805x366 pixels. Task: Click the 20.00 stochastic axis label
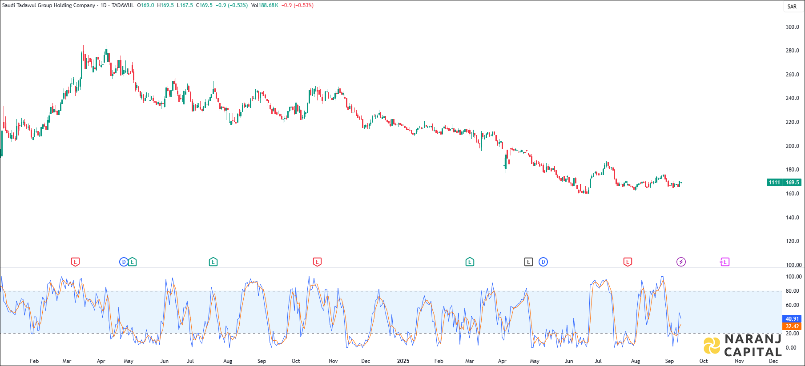[792, 334]
